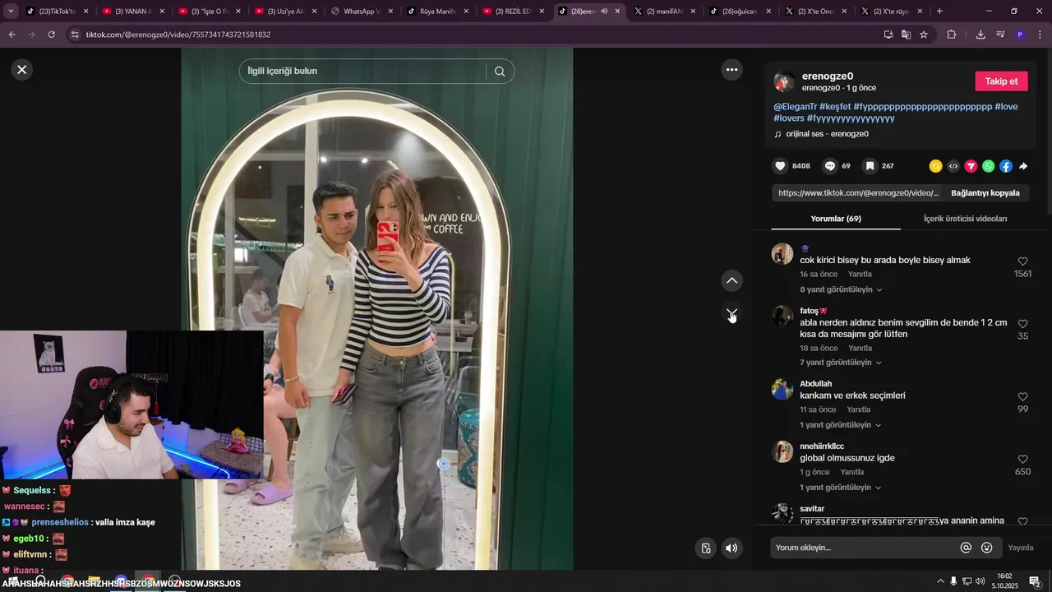Like fatoş's comment with 35 likes

(x=1022, y=324)
